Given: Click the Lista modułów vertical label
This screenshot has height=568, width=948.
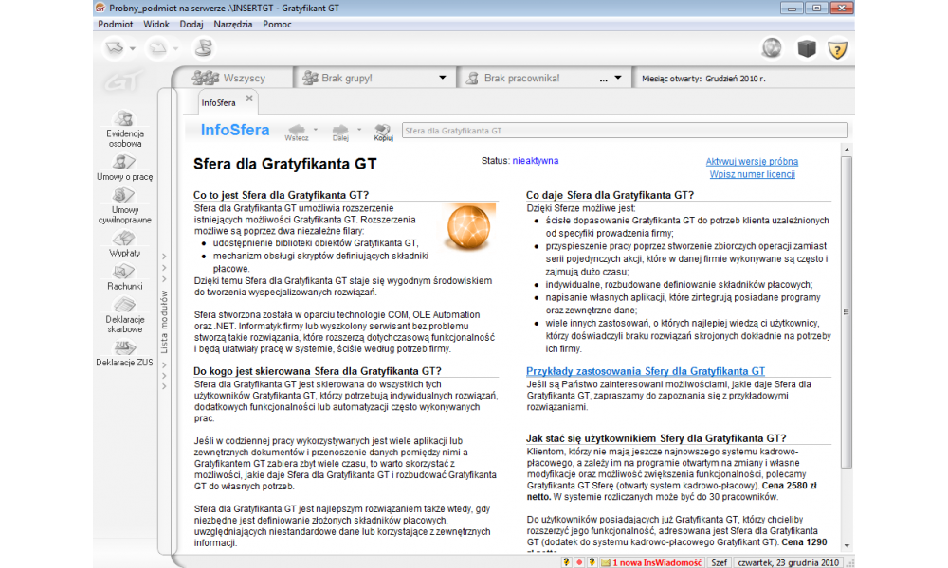Looking at the screenshot, I should (164, 321).
